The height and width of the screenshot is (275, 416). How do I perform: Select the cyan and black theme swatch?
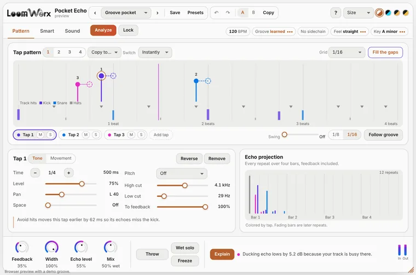pos(388,13)
